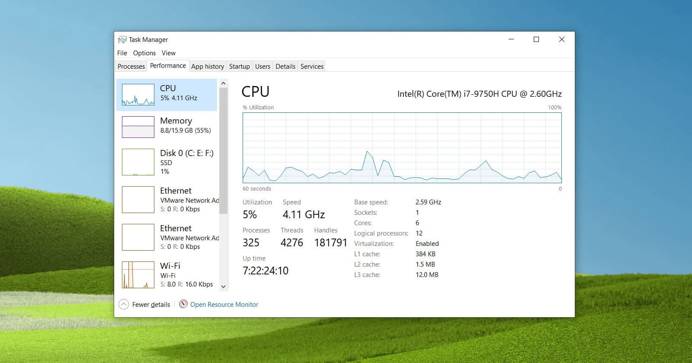This screenshot has width=692, height=363.
Task: Close the Task Manager window
Action: coord(562,39)
